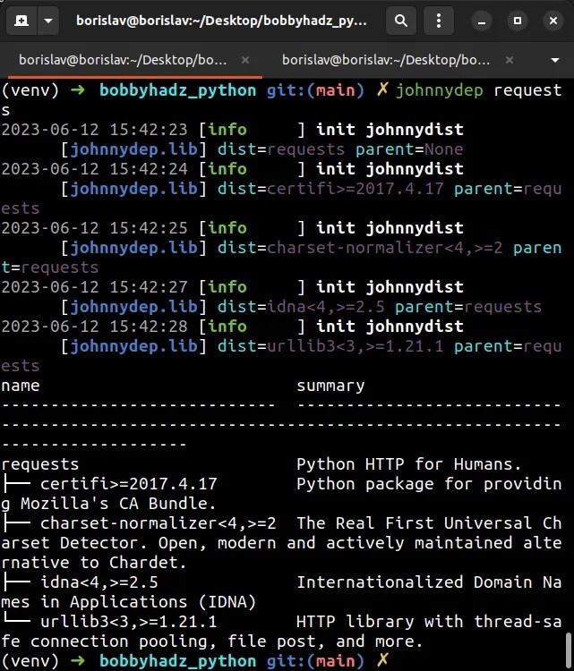Click the bottom prompt 'bobbyhadz_python' text
The image size is (574, 671).
pos(178,661)
